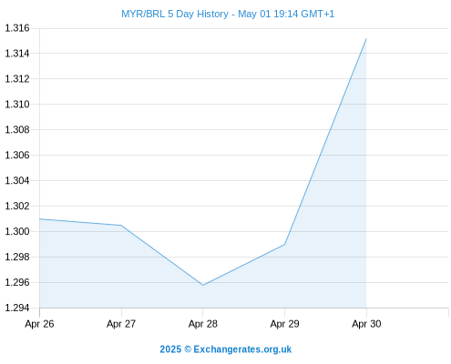Screen dimensions: 451x364
Task: Click the 1.308 y-axis label
Action: 17,130
